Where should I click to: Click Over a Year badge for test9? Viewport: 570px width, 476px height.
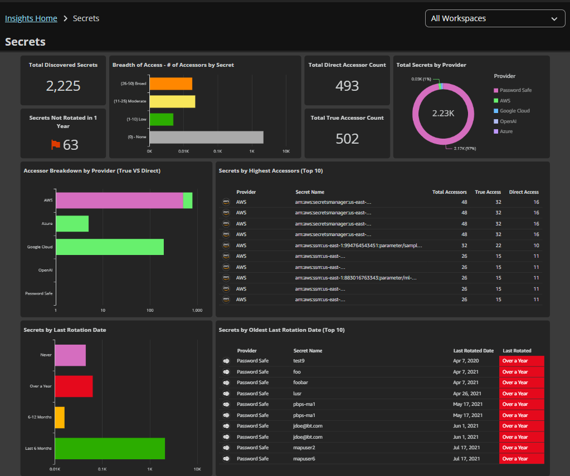pyautogui.click(x=522, y=361)
